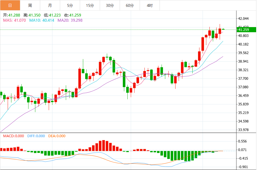The width and height of the screenshot is (259, 170).
Task: Click the green 41.259 current price tag
Action: tap(246, 30)
